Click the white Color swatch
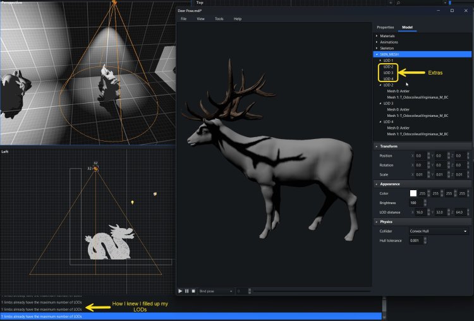This screenshot has height=321, width=474. coord(413,193)
